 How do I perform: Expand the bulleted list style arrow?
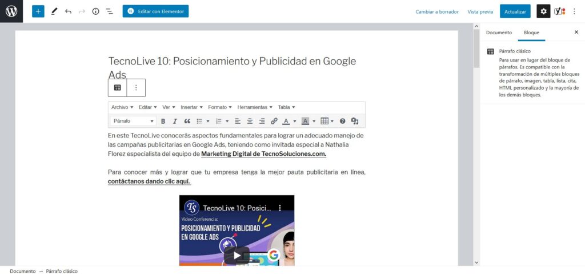208,121
